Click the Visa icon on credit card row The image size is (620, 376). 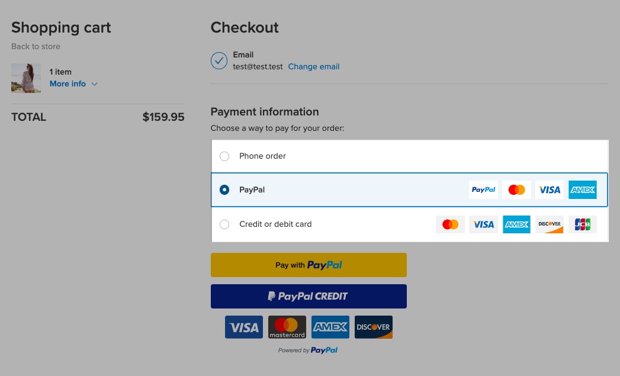point(483,224)
